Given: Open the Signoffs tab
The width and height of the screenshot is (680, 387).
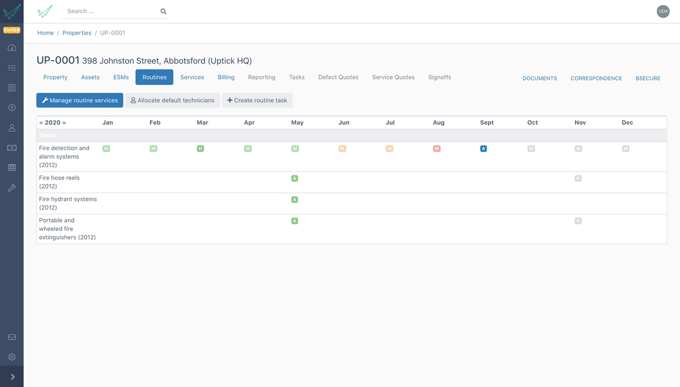Looking at the screenshot, I should (x=440, y=77).
